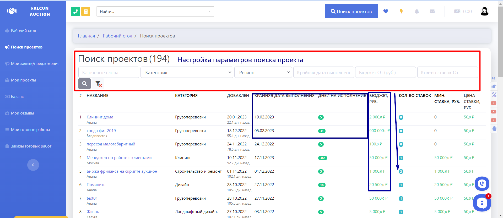This screenshot has width=503, height=218.
Task: Click the blue Поиск проектов button
Action: click(351, 11)
